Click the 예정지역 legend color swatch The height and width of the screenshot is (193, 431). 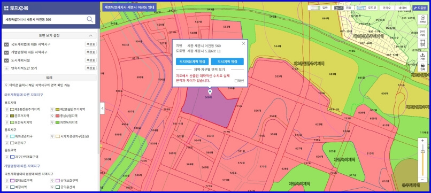[x=12, y=187]
